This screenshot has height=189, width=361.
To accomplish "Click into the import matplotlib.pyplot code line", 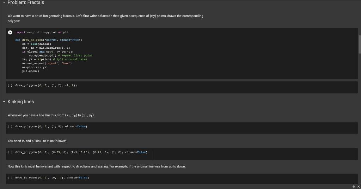I will tap(42, 32).
